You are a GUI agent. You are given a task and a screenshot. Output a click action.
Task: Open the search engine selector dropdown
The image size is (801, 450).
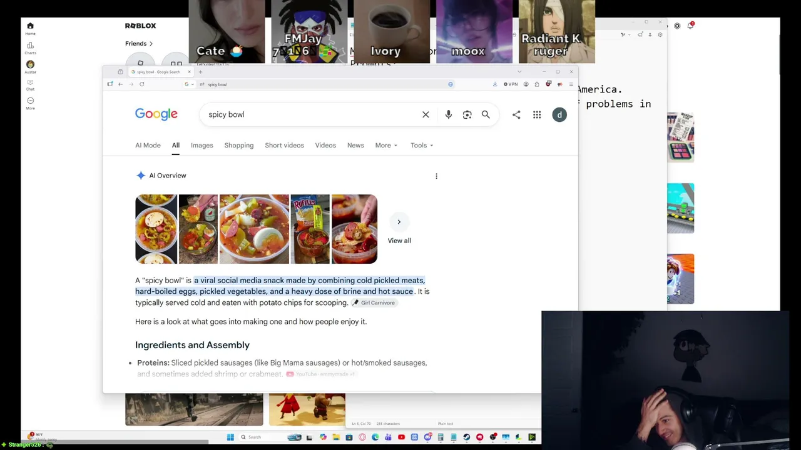[x=190, y=84]
